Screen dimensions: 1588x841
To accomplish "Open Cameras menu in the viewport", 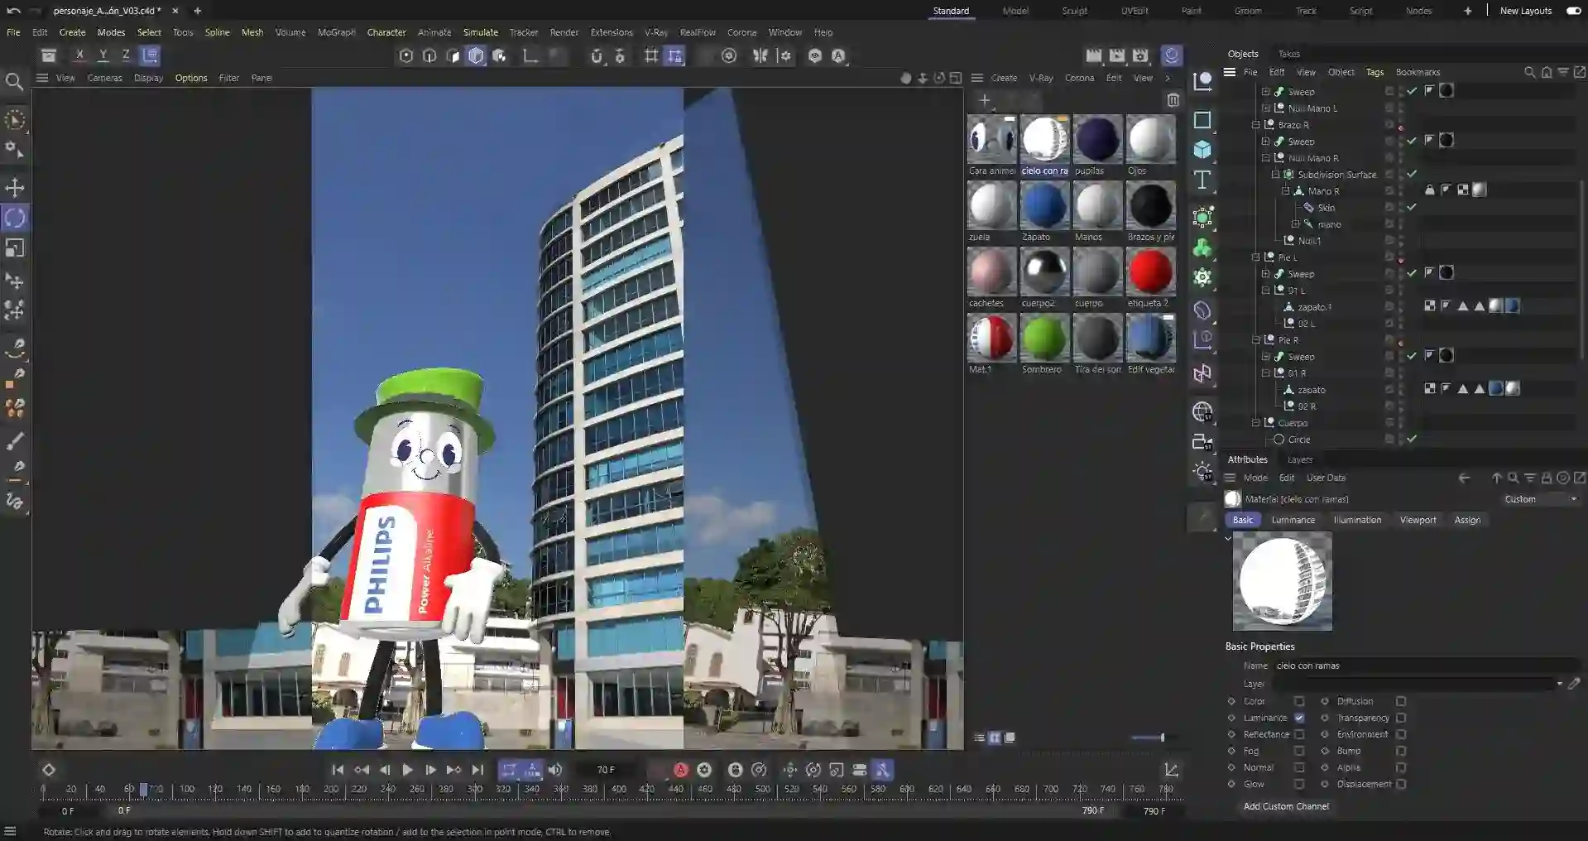I will pos(104,78).
